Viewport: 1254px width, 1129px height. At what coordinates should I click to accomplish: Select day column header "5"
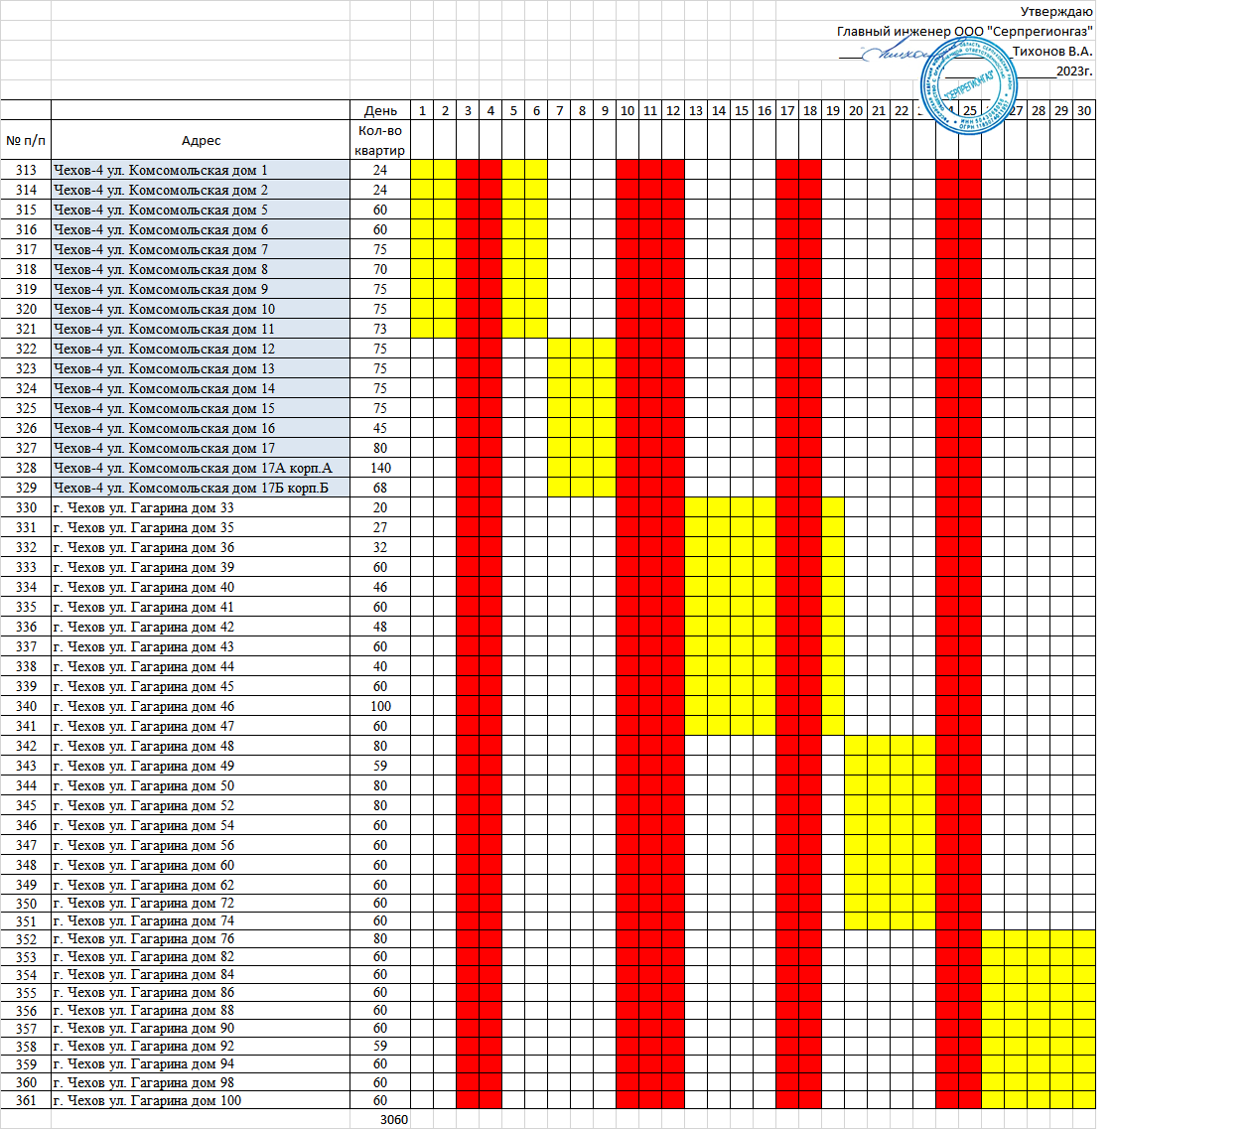(x=513, y=110)
